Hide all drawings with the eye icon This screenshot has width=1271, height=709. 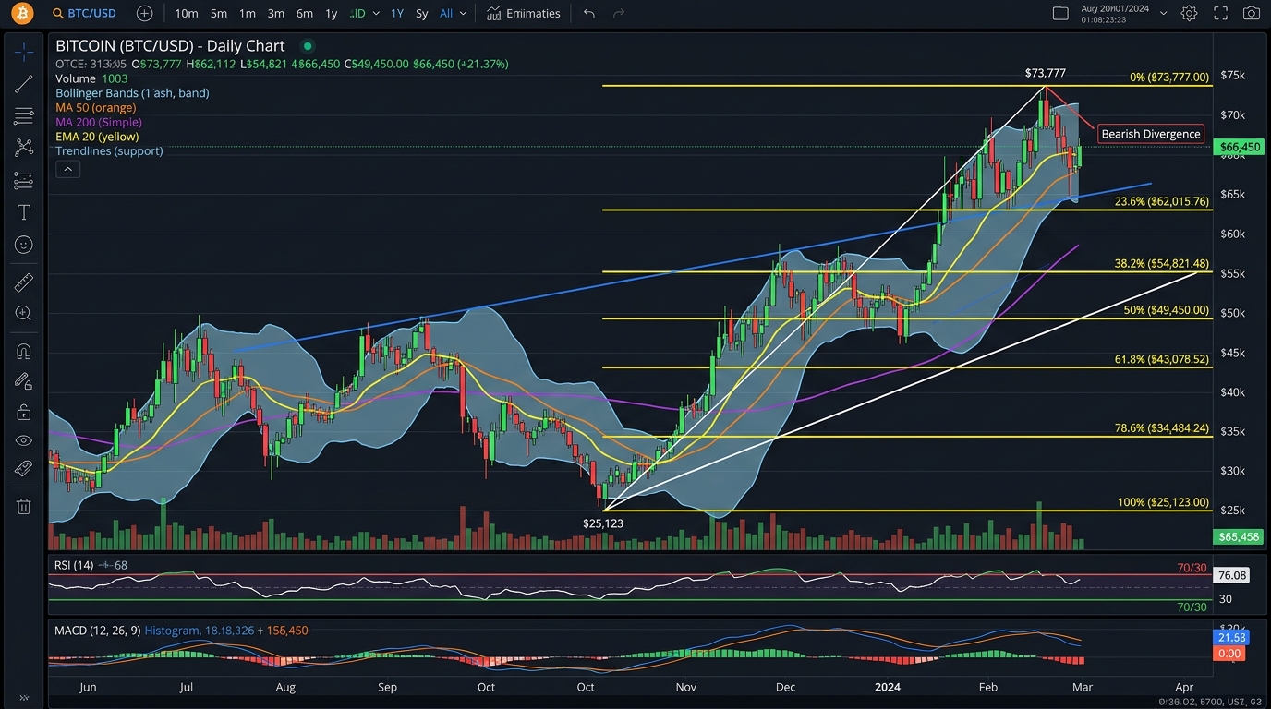click(24, 440)
